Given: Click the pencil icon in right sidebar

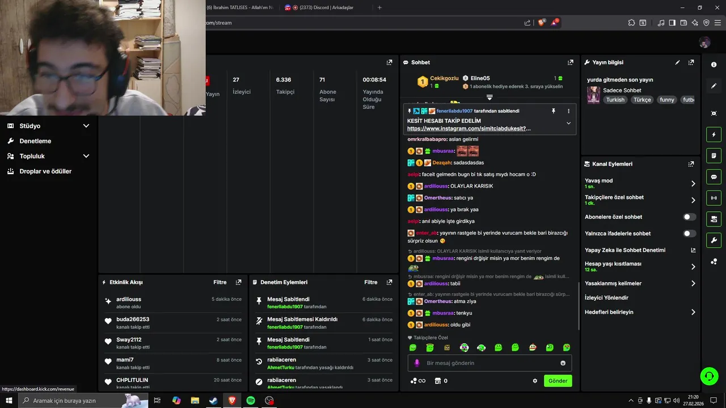Looking at the screenshot, I should pyautogui.click(x=714, y=86).
